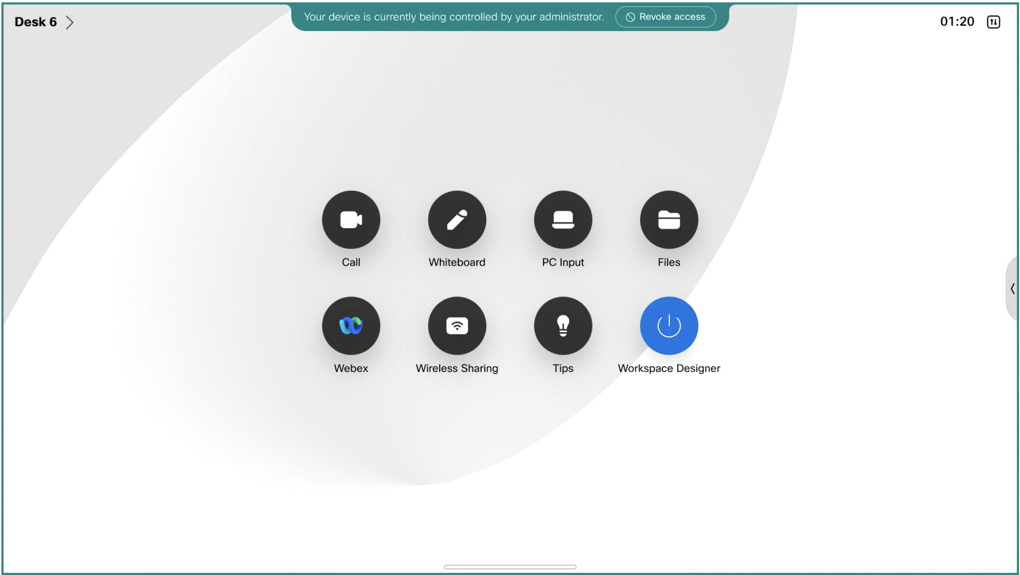Click the 01:20 clock display
The width and height of the screenshot is (1020, 575).
(x=956, y=22)
